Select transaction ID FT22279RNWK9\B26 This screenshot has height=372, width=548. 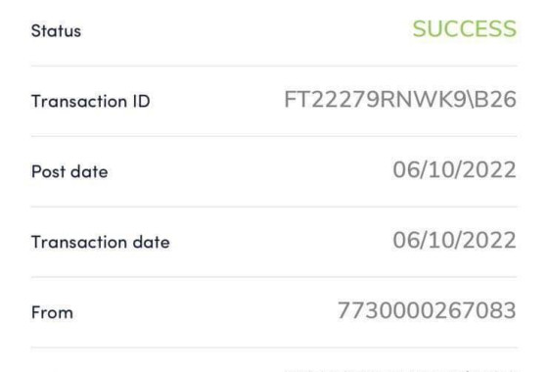(400, 99)
